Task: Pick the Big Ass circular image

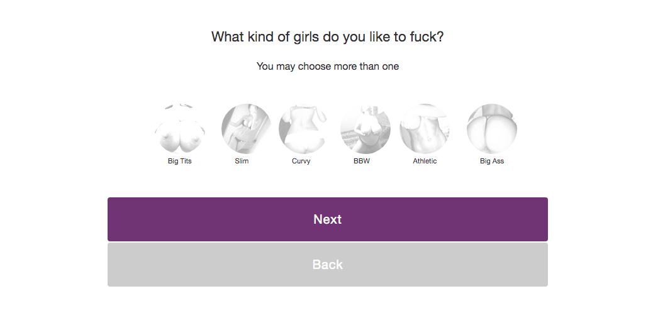Action: coord(492,129)
